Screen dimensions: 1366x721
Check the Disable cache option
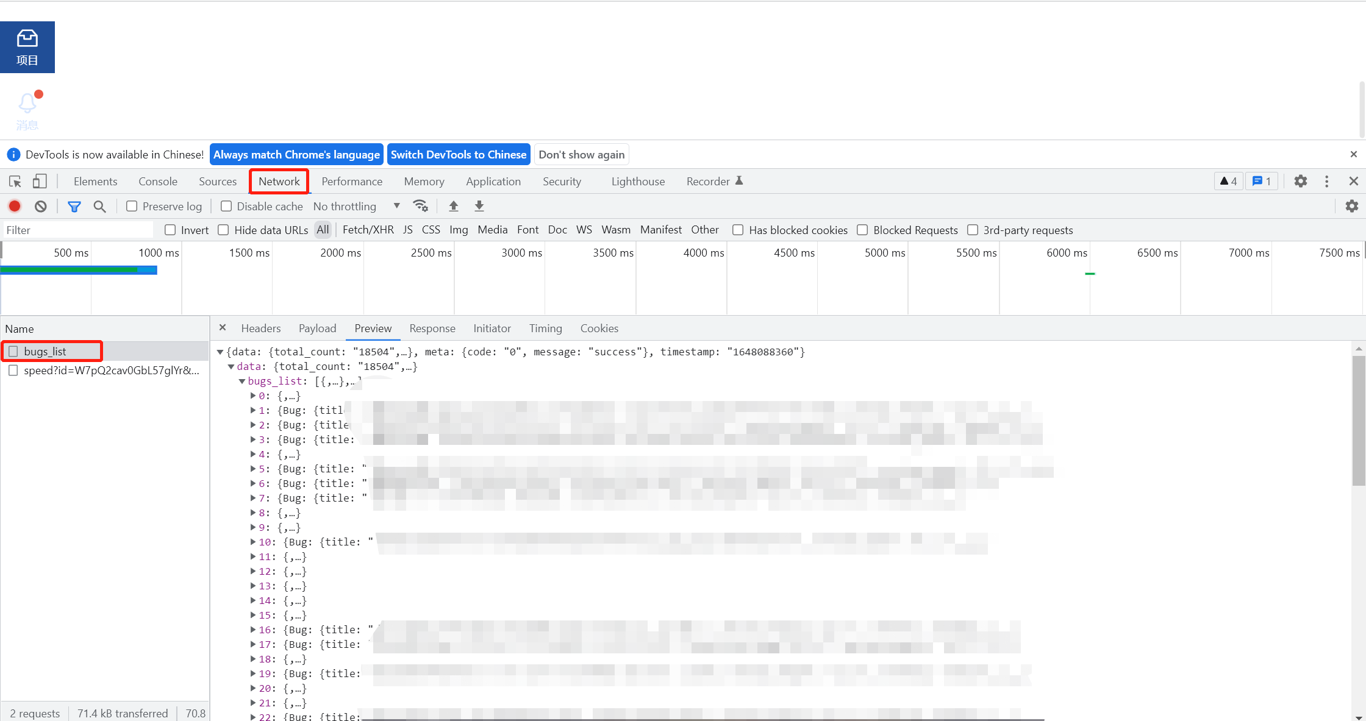[x=226, y=207]
